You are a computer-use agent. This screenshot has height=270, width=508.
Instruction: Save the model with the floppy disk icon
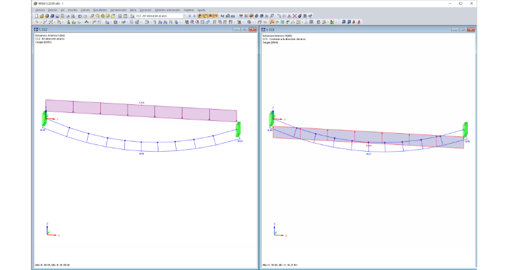click(x=57, y=16)
